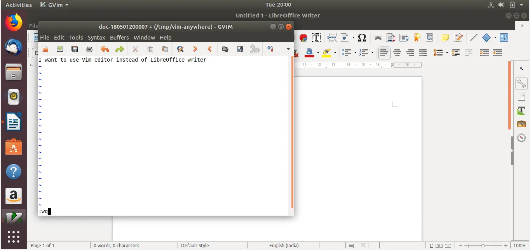
Task: Expand the line spacing dropdown
Action: pyautogui.click(x=447, y=52)
